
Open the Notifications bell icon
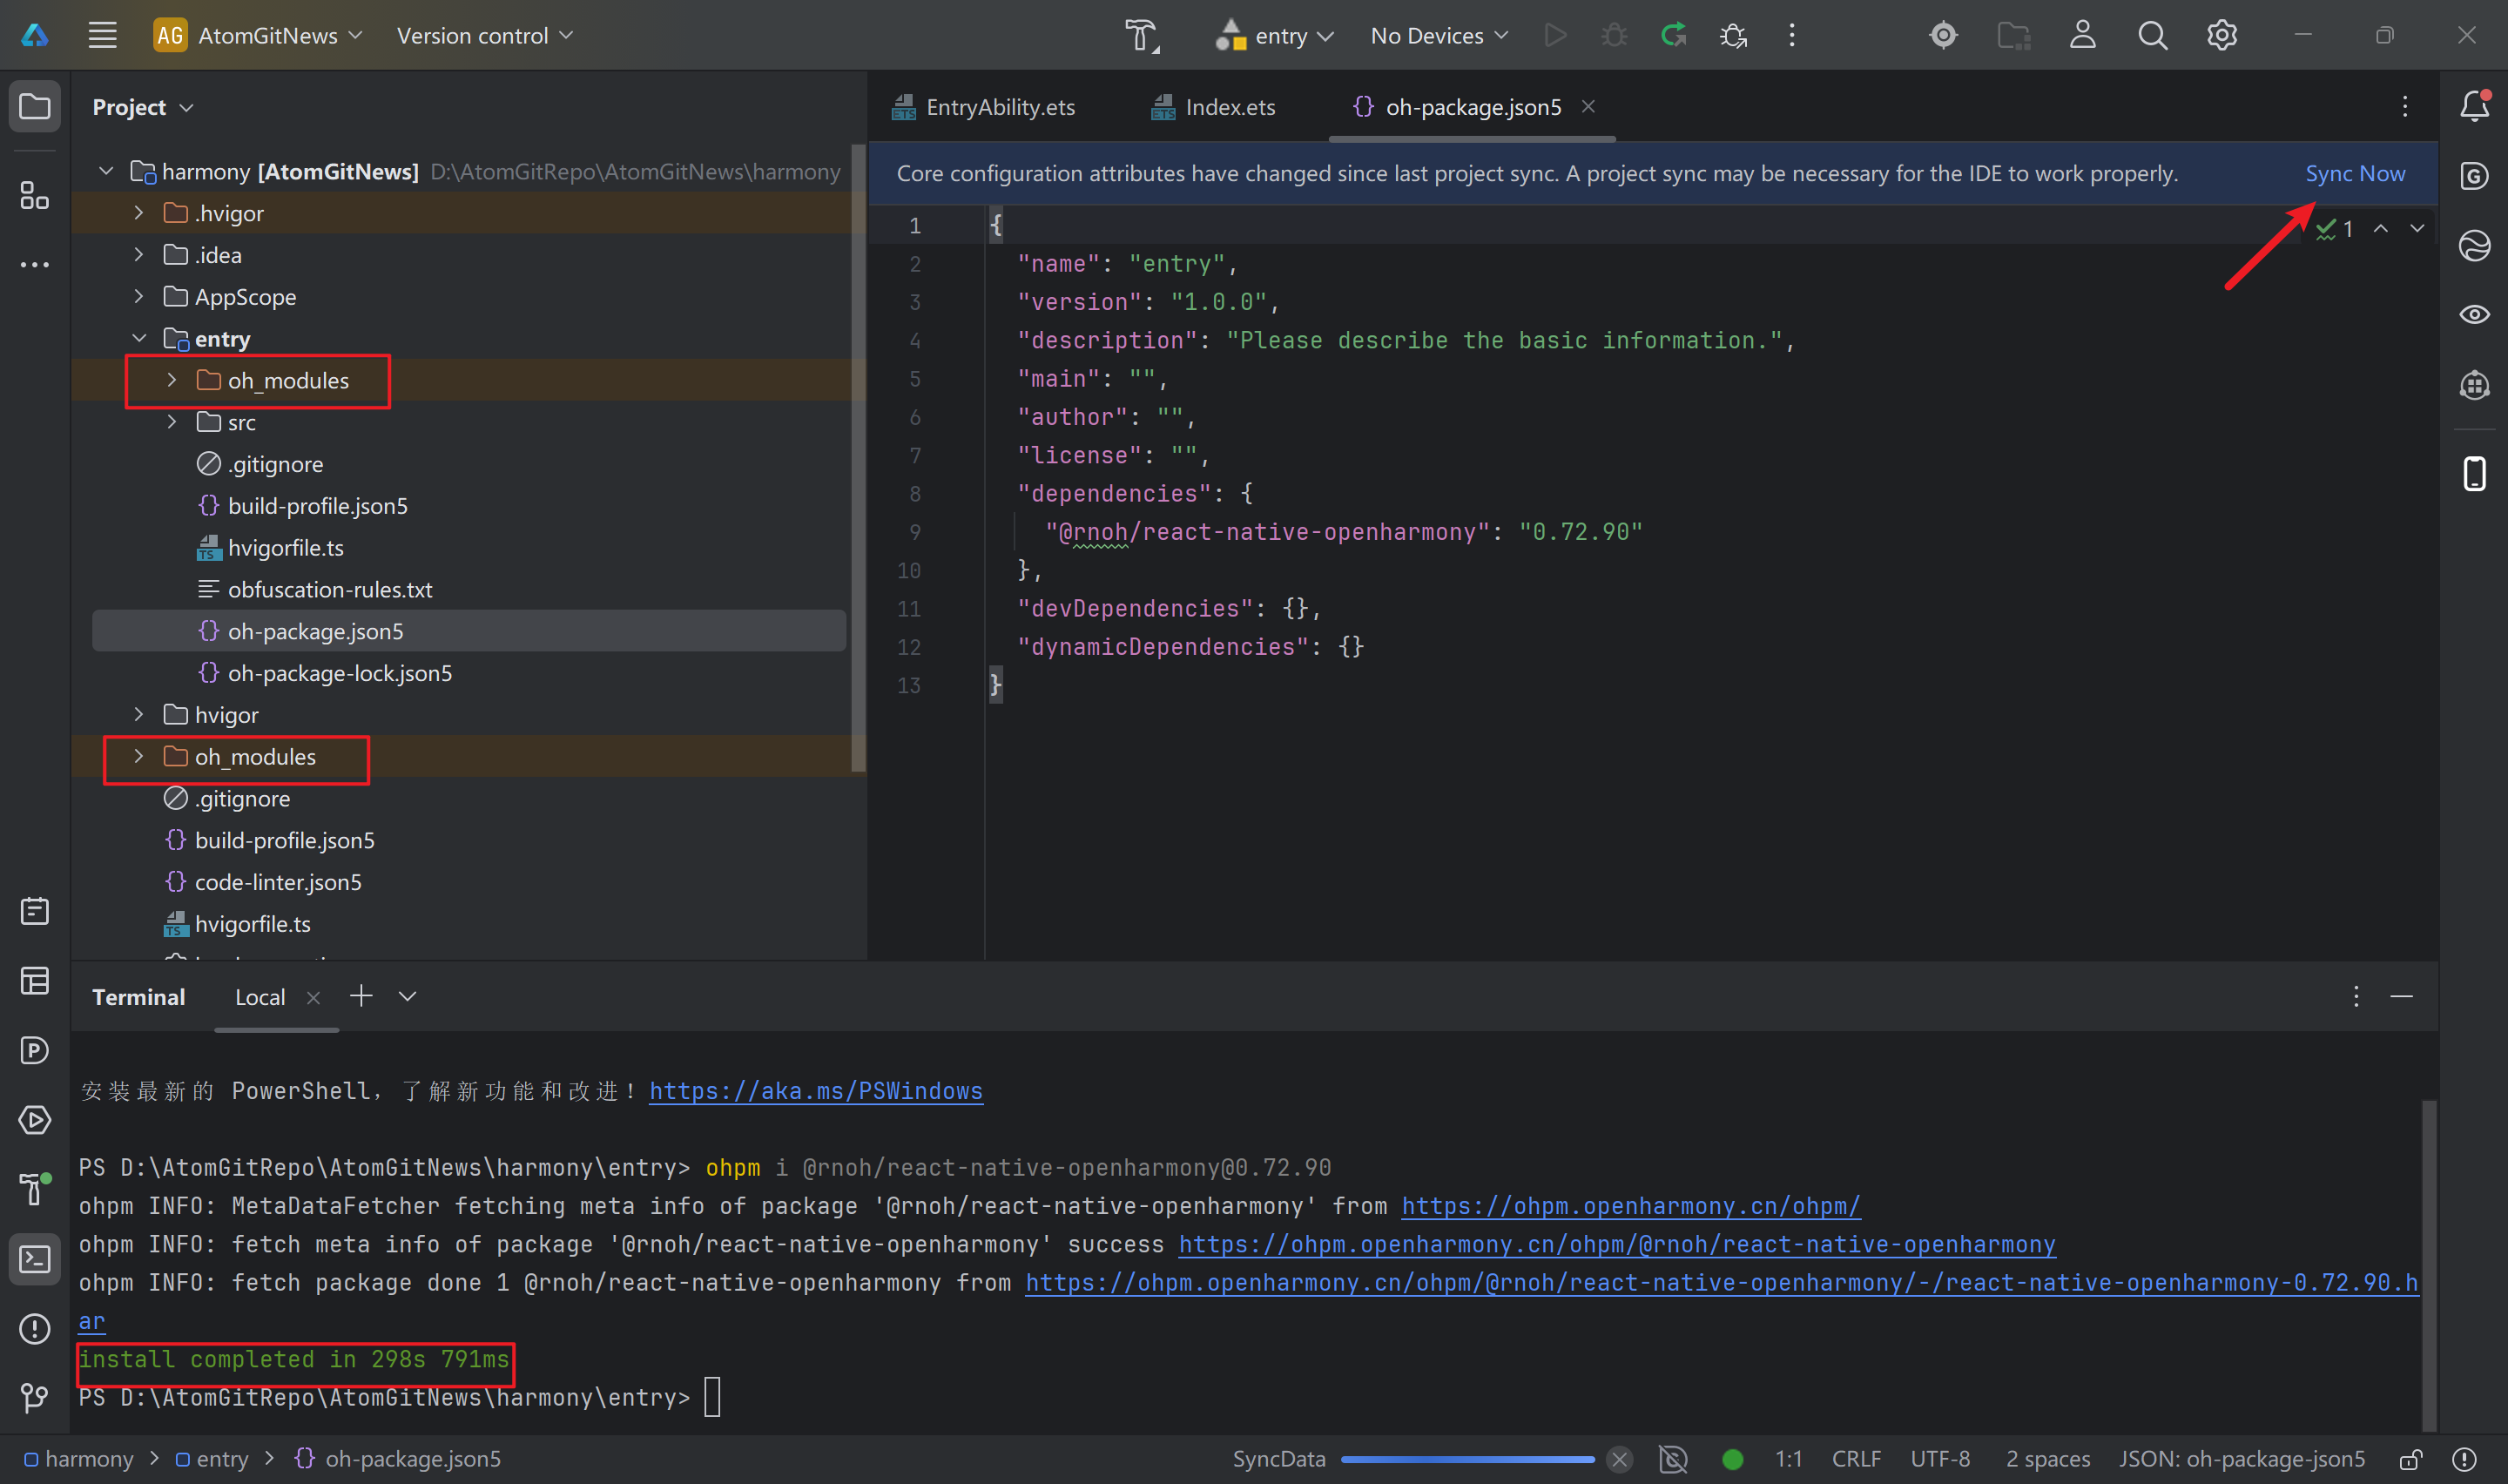click(x=2474, y=106)
